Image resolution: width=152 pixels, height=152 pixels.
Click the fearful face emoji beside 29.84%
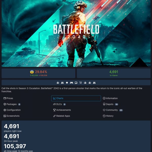[x=32, y=72]
